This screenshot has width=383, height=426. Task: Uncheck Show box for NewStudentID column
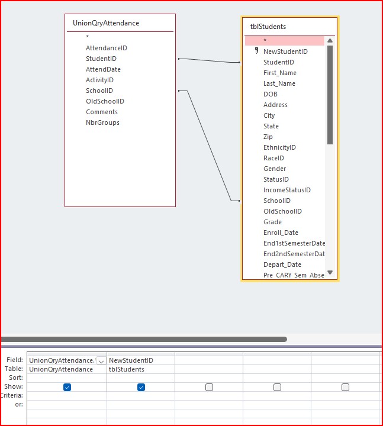pyautogui.click(x=141, y=387)
